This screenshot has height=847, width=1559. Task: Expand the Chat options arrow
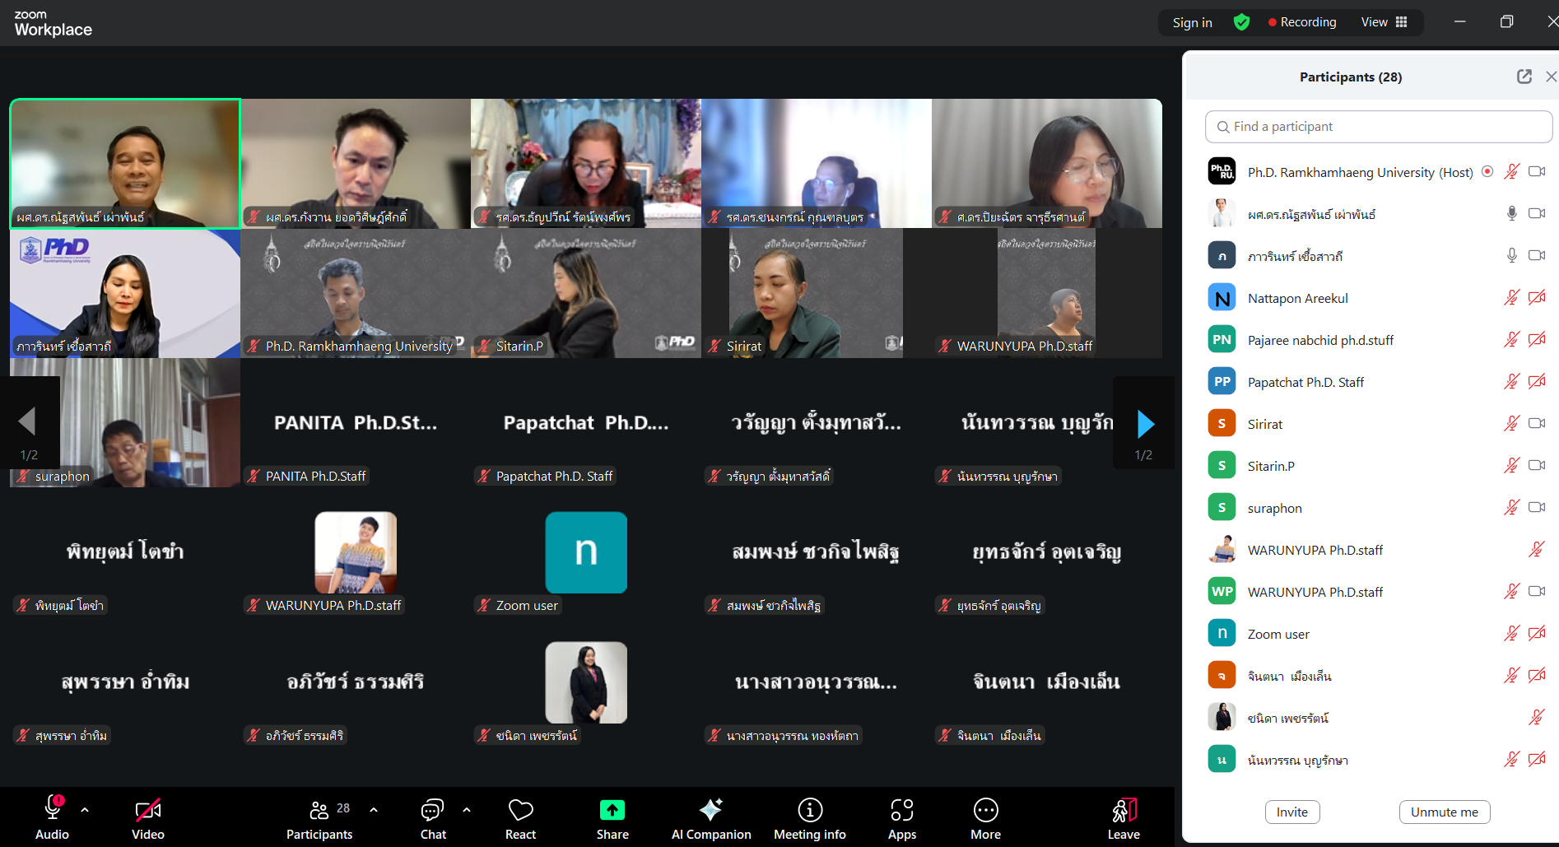467,810
